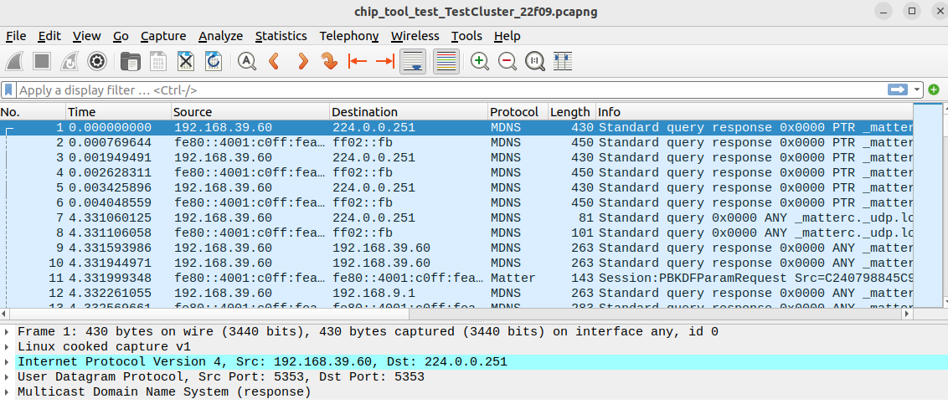The width and height of the screenshot is (948, 404).
Task: Toggle packet list colorization
Action: tap(446, 61)
